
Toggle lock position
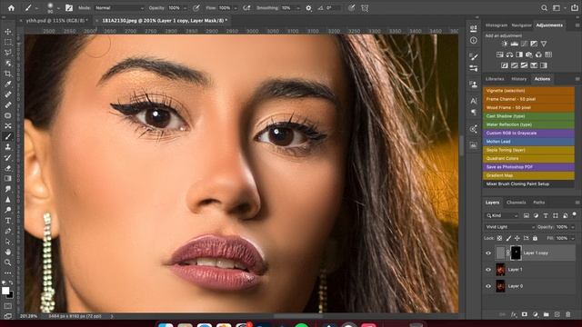[517, 238]
